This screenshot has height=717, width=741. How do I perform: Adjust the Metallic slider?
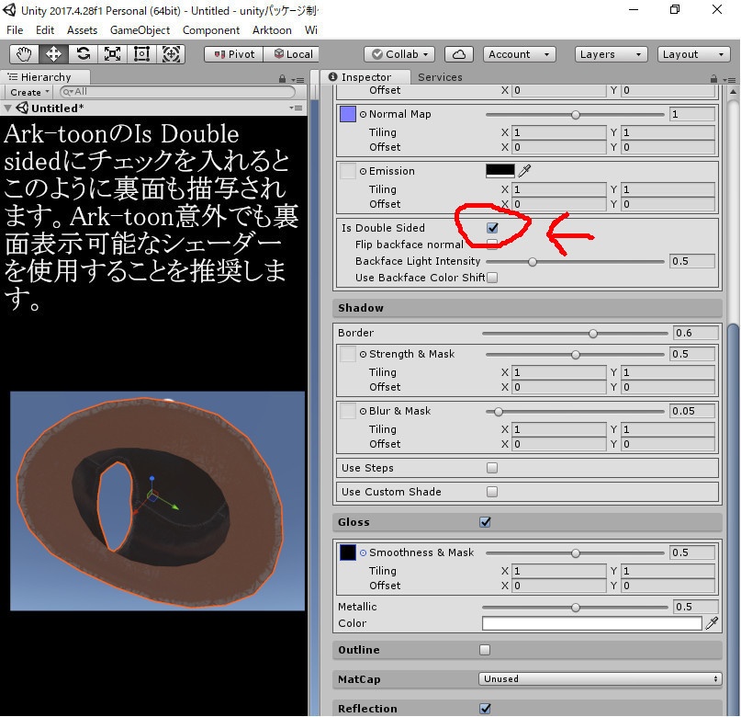(x=575, y=608)
